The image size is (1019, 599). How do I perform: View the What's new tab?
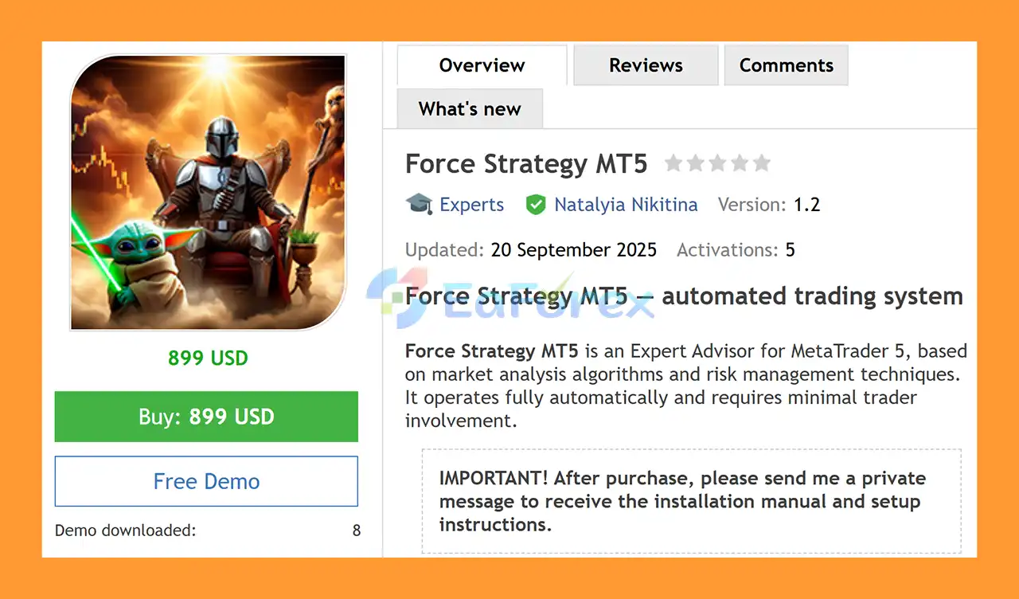pos(469,108)
